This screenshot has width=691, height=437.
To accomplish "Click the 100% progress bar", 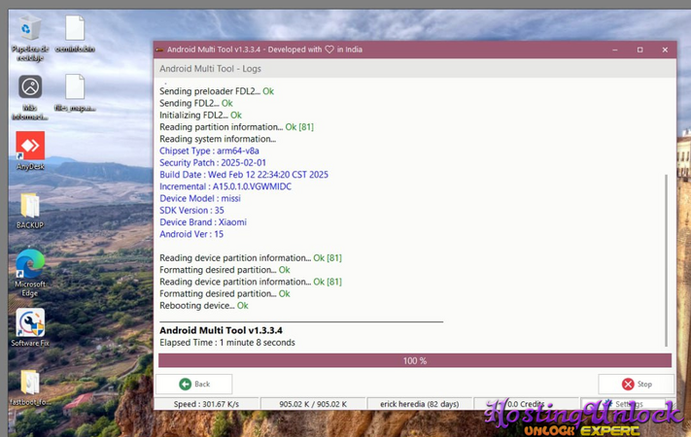I will (414, 360).
